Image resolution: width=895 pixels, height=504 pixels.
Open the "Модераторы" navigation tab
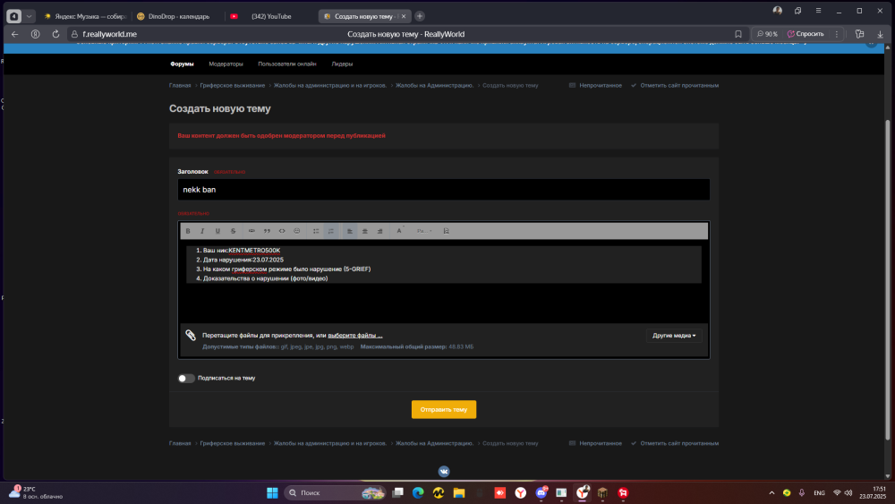(x=226, y=64)
